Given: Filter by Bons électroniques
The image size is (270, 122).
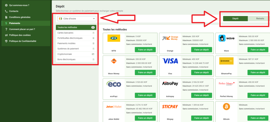Looking at the screenshot, I should (x=76, y=59).
